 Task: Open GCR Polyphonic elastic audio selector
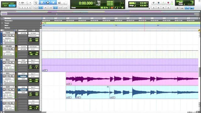(x=10, y=98)
